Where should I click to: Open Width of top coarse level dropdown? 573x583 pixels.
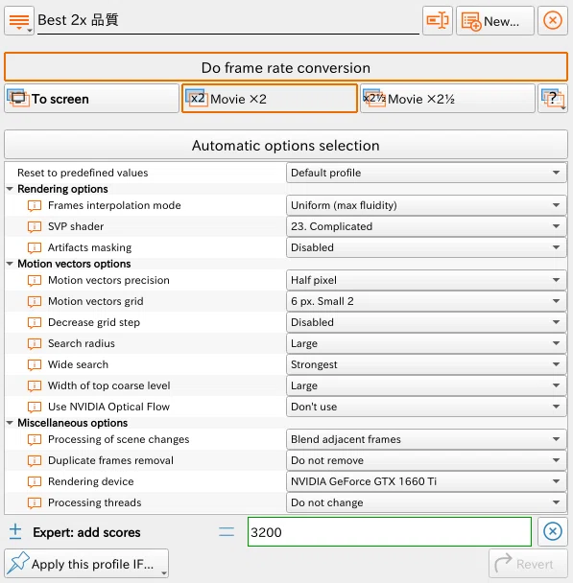point(426,385)
